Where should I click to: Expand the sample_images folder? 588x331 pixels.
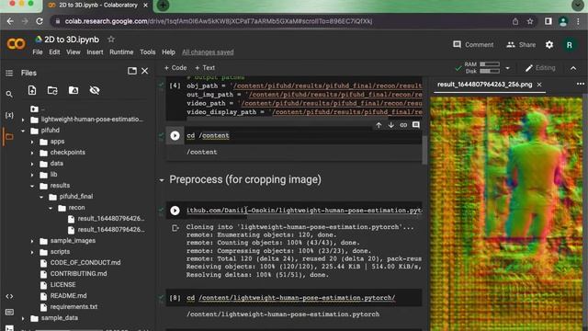pyautogui.click(x=32, y=241)
